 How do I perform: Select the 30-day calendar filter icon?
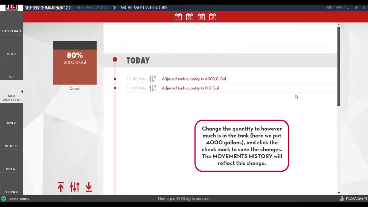click(x=189, y=17)
